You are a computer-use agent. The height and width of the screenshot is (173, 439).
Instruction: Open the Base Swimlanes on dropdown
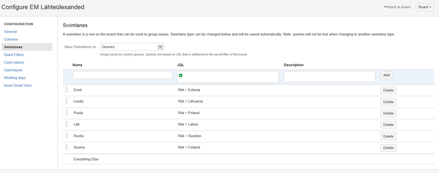(132, 47)
